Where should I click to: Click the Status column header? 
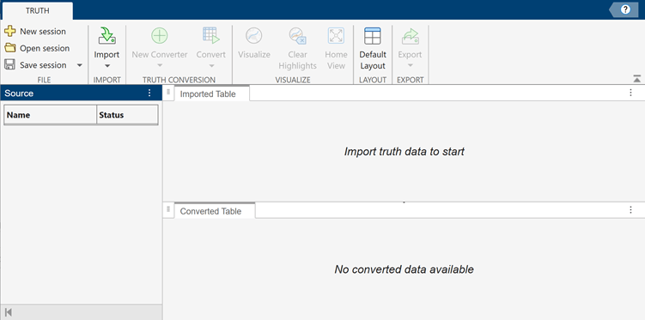click(127, 115)
